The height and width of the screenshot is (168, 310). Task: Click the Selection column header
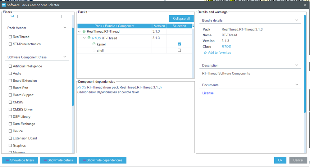179,26
